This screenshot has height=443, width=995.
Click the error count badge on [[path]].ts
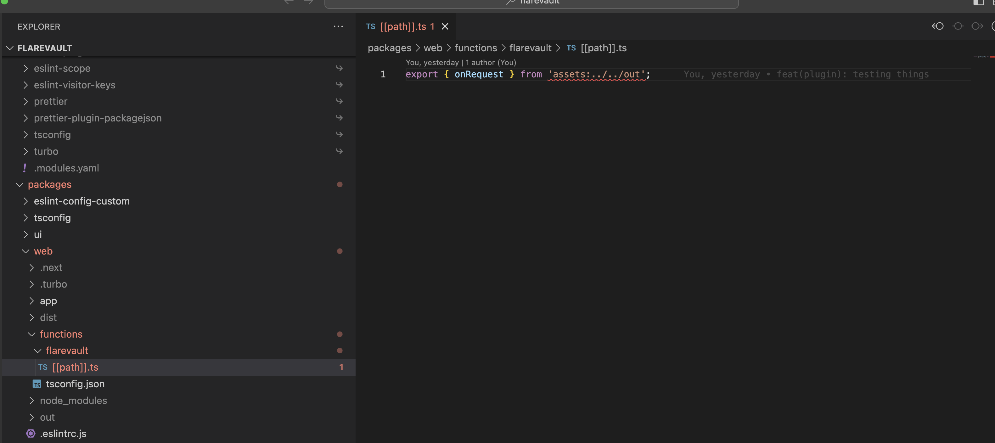point(341,367)
